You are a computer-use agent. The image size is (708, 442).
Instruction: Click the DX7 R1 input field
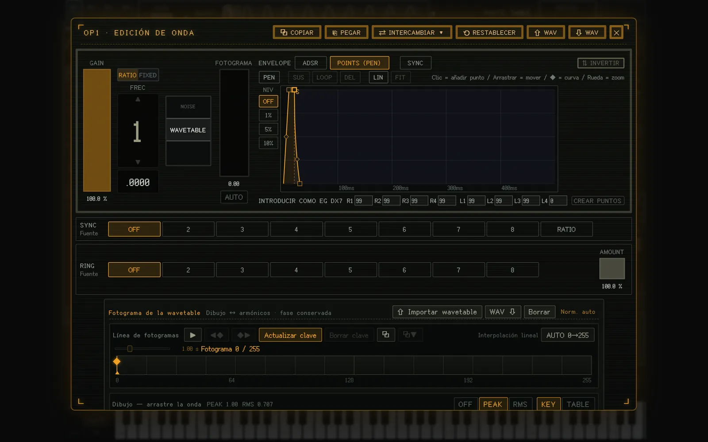(x=363, y=201)
